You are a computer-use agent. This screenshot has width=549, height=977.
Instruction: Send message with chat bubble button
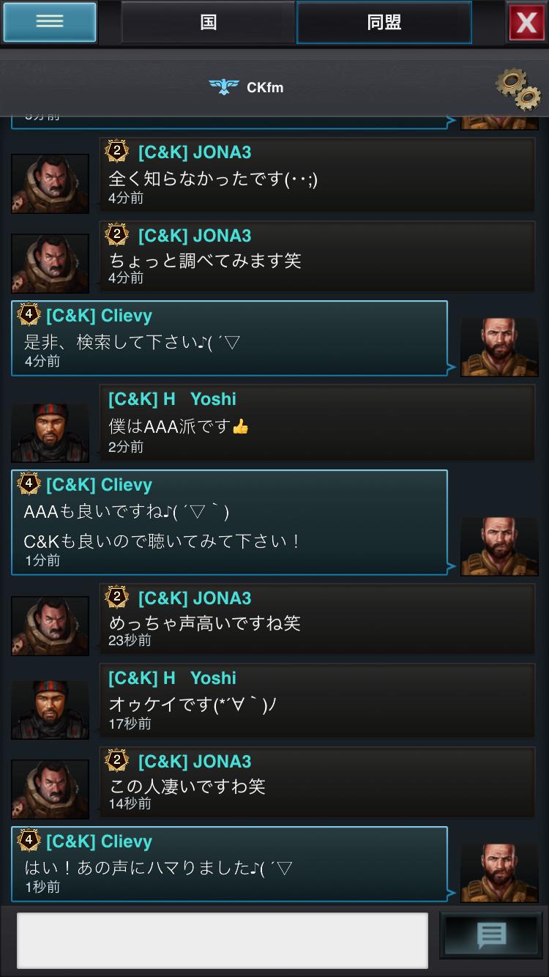click(491, 935)
